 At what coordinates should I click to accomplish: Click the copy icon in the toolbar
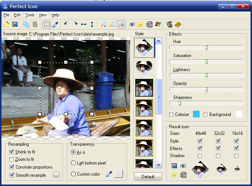click(26, 24)
